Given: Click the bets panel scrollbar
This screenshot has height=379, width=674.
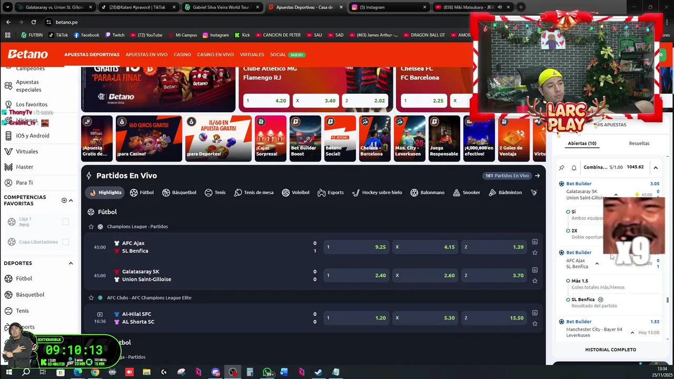Looking at the screenshot, I should [668, 300].
